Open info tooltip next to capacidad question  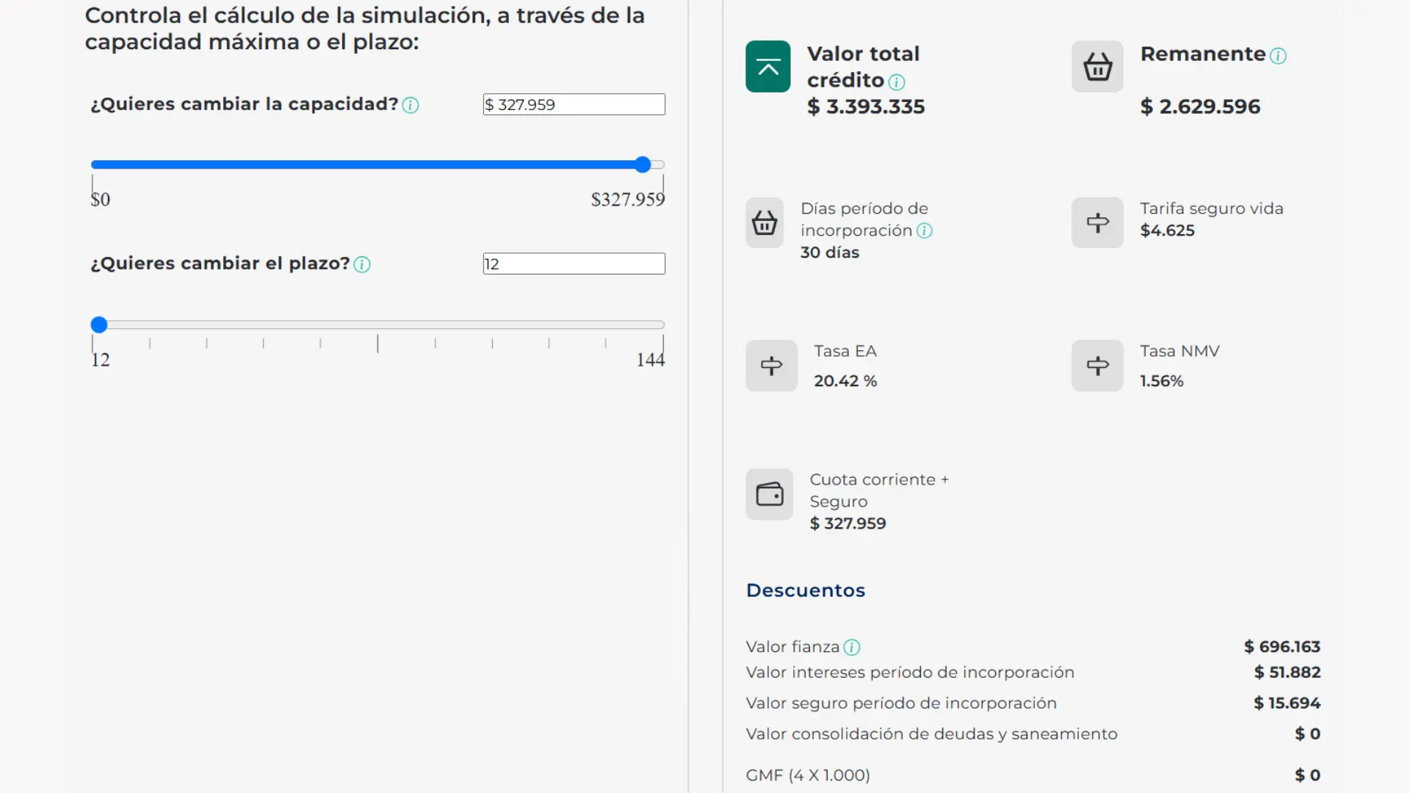point(411,106)
